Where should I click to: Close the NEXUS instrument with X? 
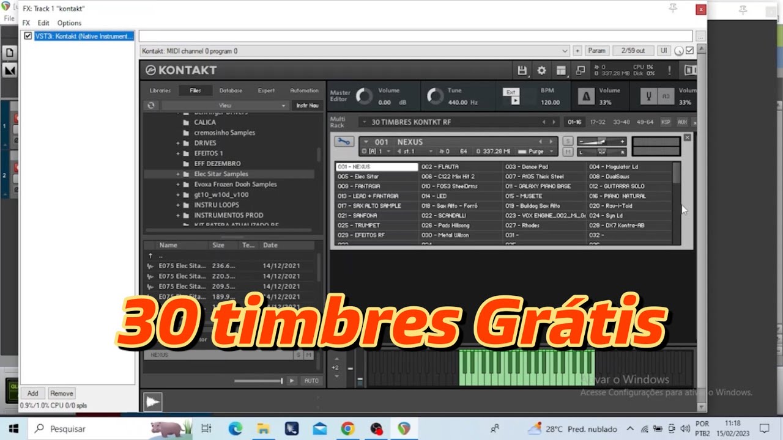[x=687, y=138]
